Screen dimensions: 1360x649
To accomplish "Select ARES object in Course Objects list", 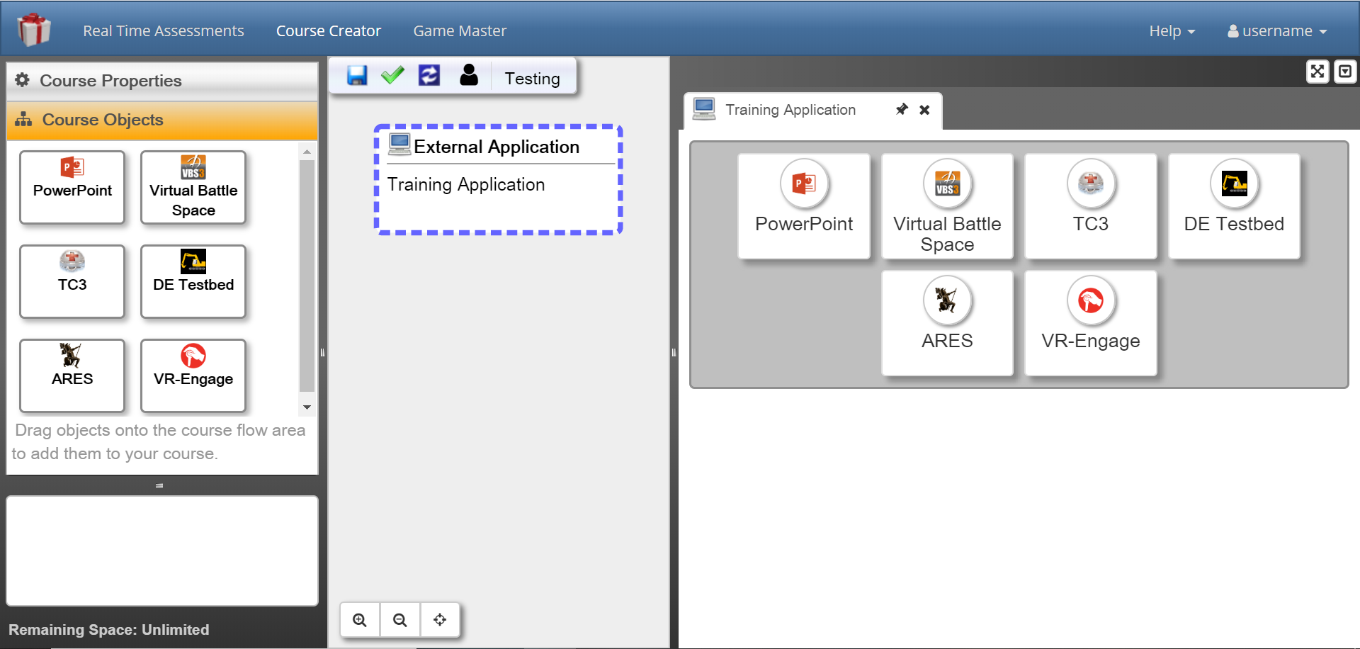I will (x=72, y=376).
